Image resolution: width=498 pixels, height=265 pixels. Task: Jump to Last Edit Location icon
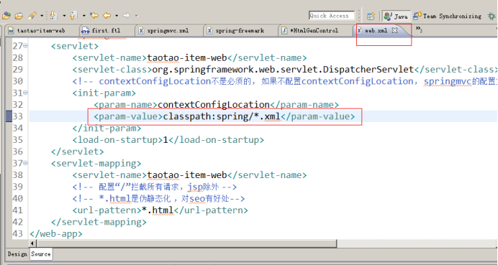tap(94, 15)
